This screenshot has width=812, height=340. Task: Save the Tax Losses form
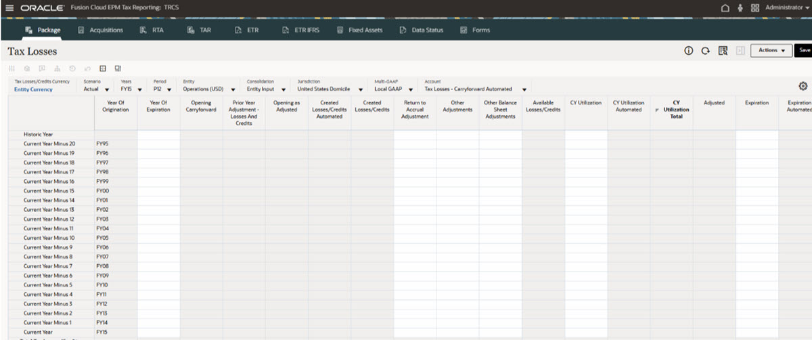point(804,51)
